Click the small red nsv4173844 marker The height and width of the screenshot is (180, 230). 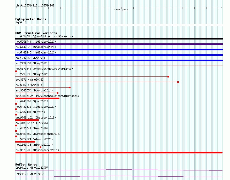tap(16, 71)
